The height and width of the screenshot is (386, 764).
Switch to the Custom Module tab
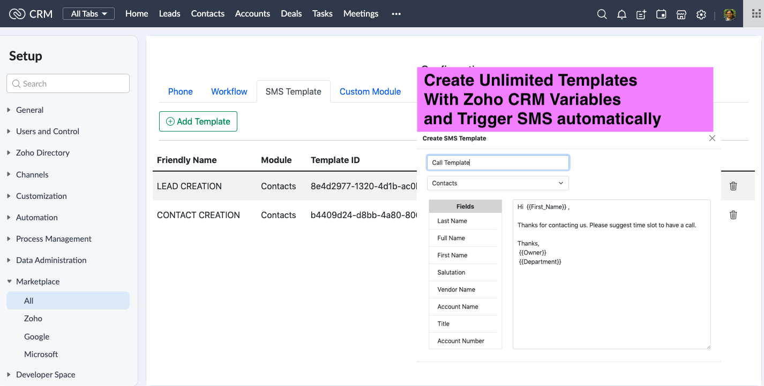pyautogui.click(x=370, y=91)
